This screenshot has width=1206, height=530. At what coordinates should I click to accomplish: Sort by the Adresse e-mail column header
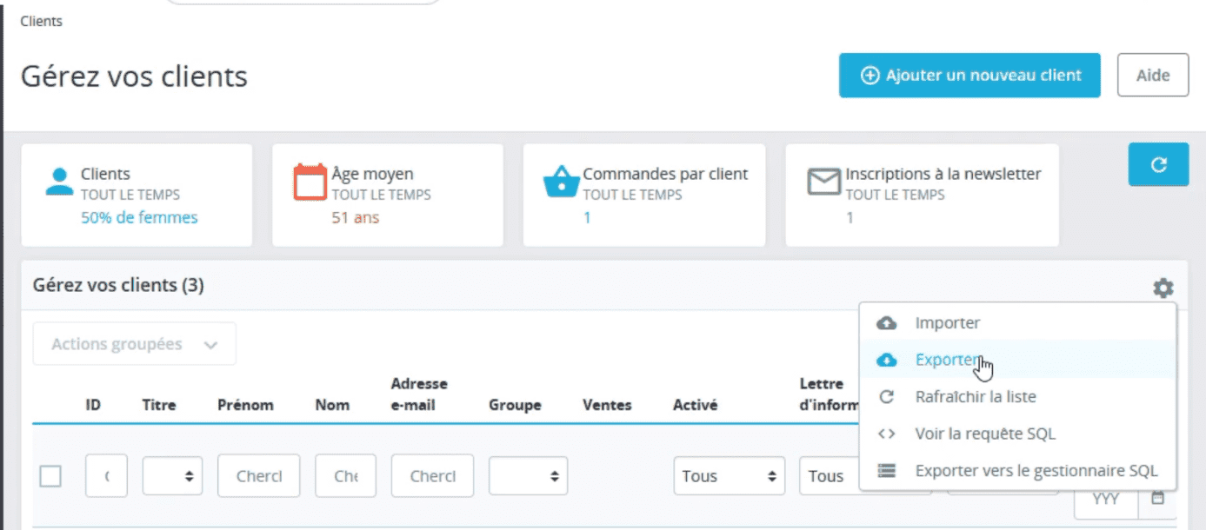click(419, 394)
